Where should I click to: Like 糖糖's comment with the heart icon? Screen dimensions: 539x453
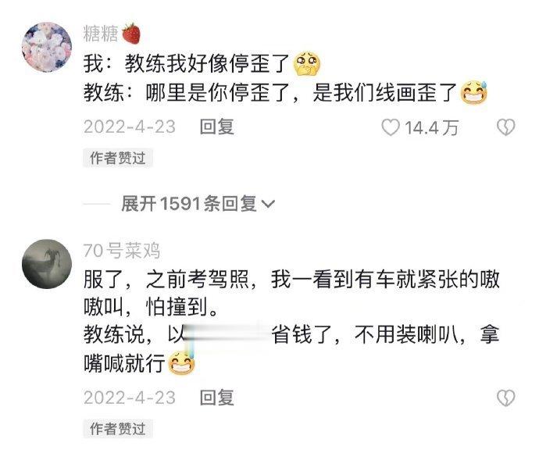click(x=391, y=127)
